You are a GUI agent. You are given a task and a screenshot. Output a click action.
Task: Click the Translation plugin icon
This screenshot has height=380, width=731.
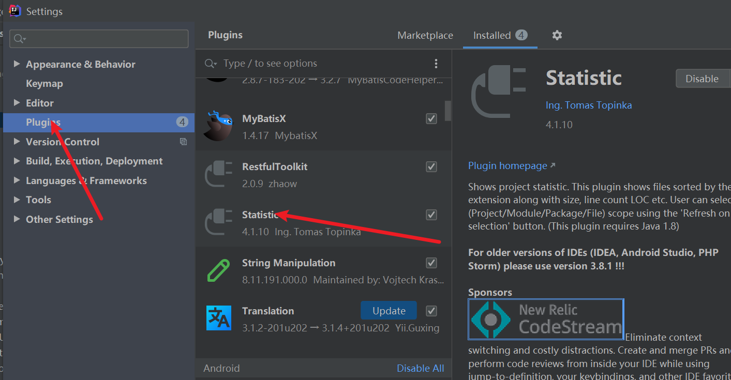[219, 318]
